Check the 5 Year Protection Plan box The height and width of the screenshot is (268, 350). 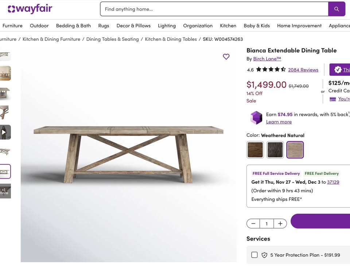click(x=254, y=255)
